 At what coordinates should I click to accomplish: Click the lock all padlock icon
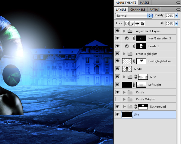(142, 24)
